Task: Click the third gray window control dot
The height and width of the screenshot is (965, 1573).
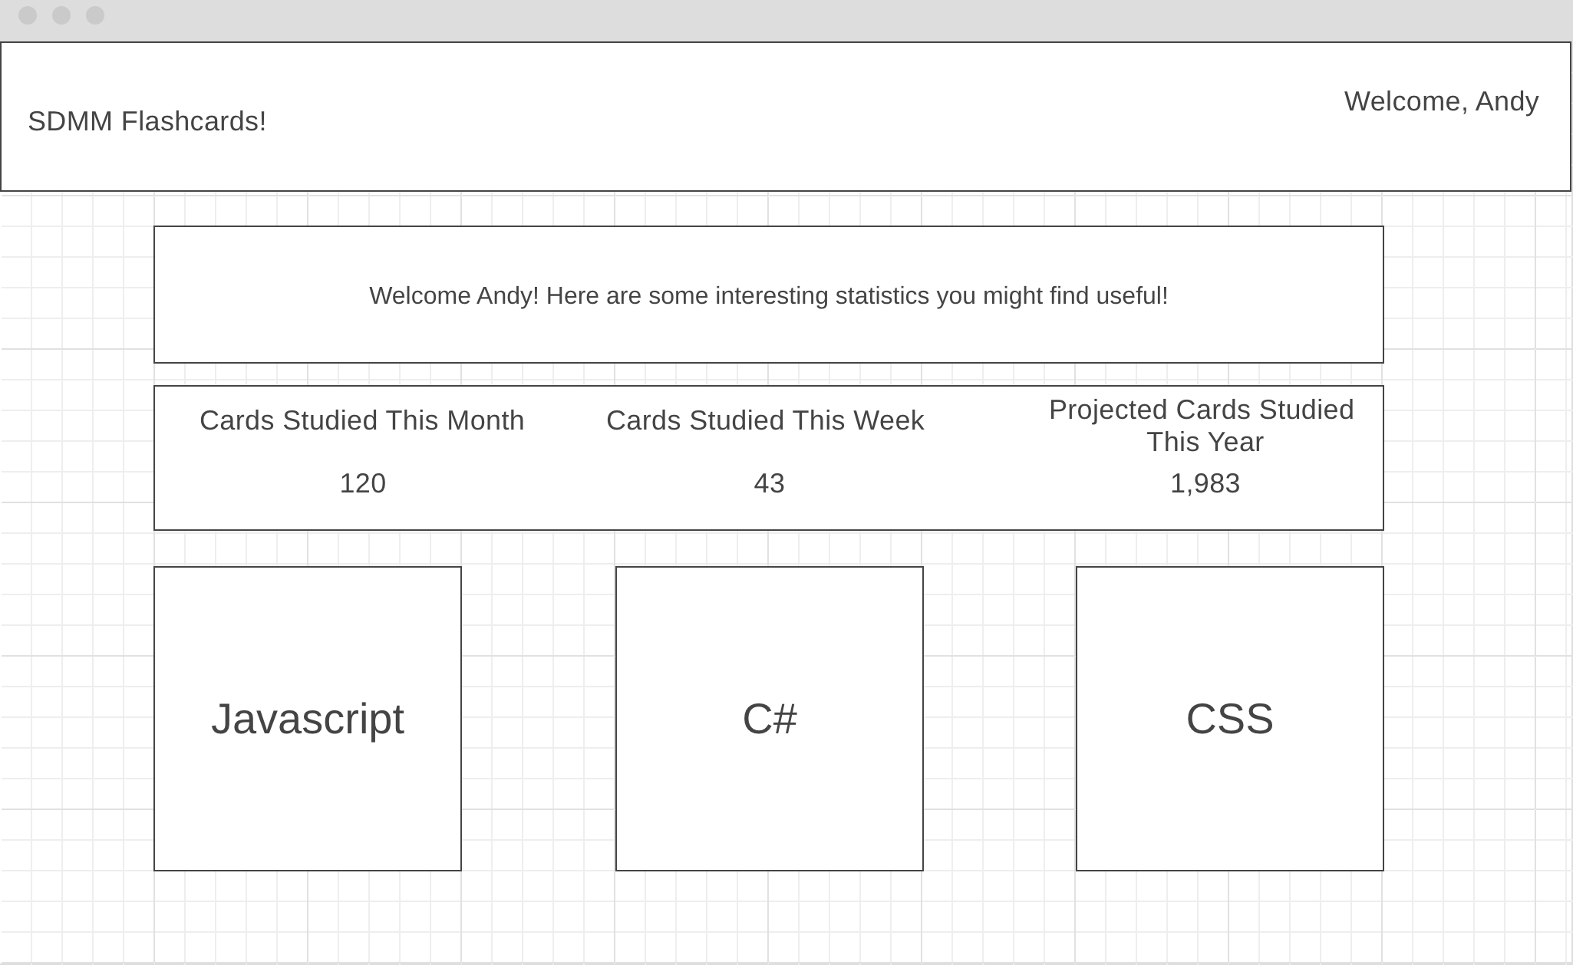Action: coord(94,15)
